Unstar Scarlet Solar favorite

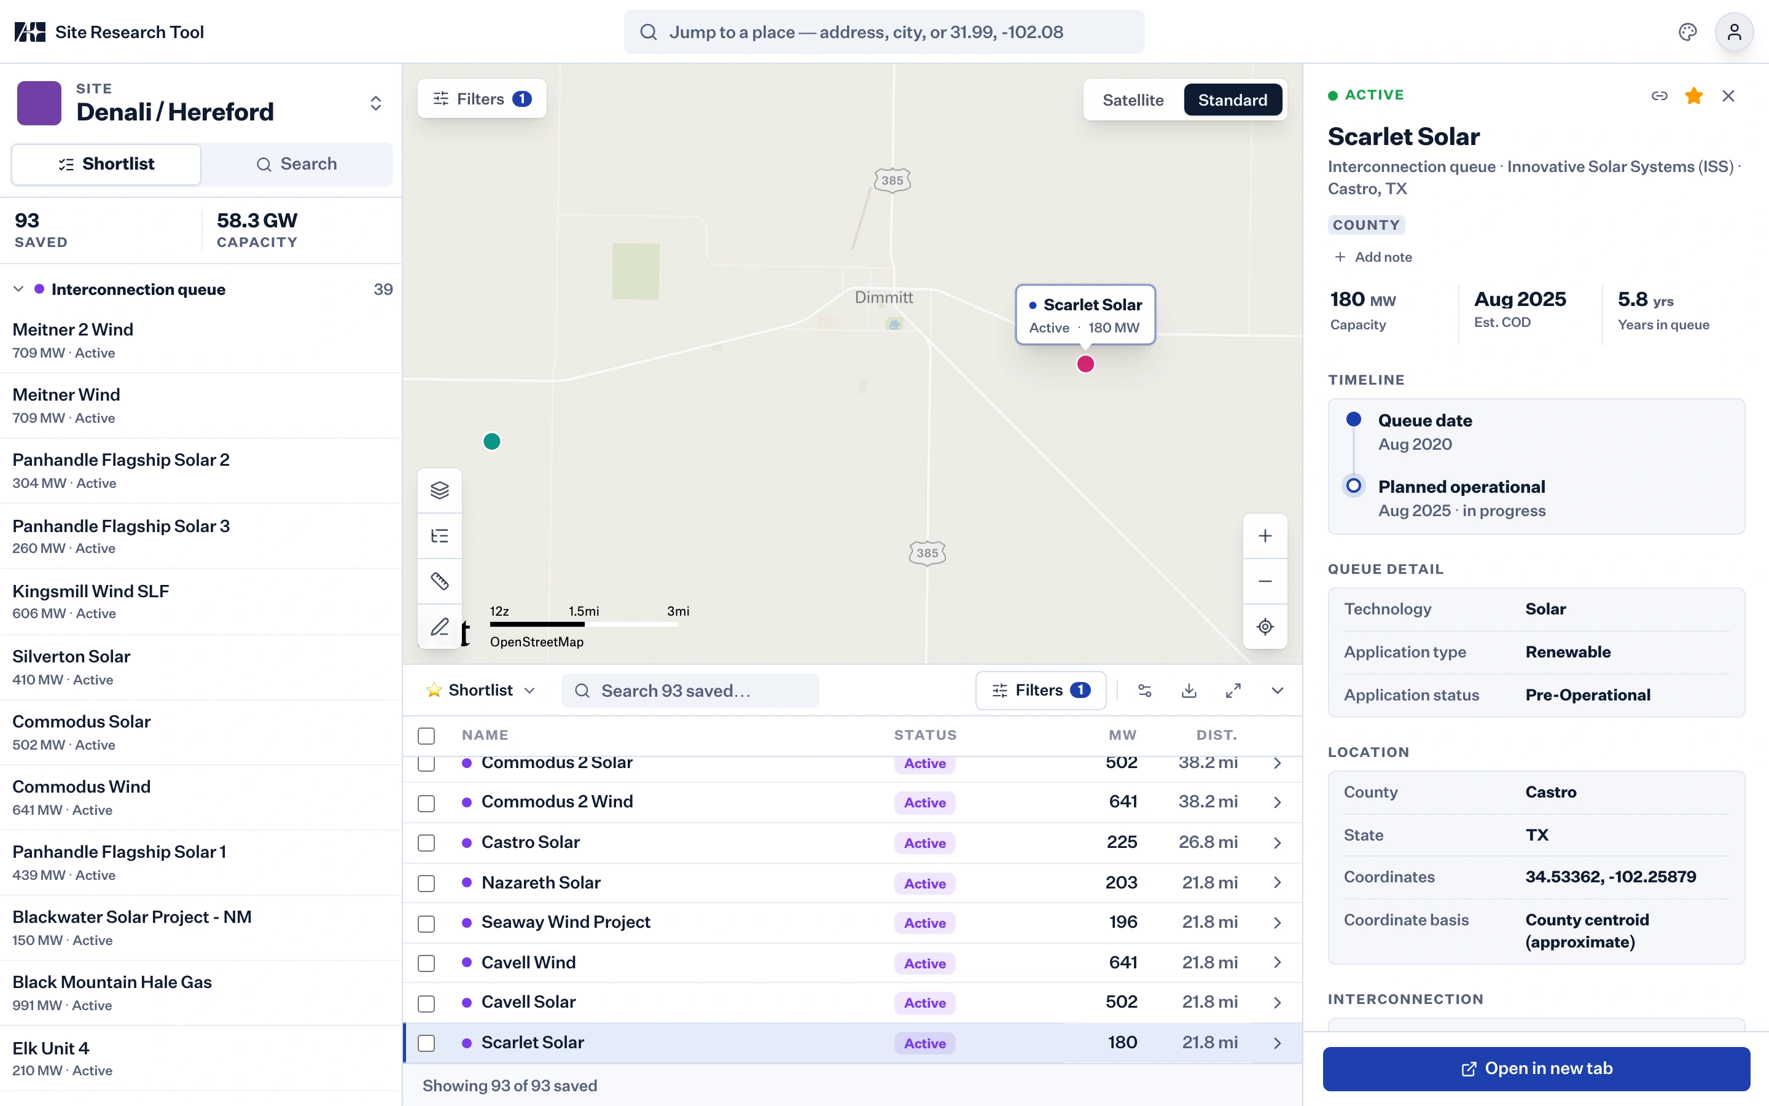pyautogui.click(x=1693, y=96)
